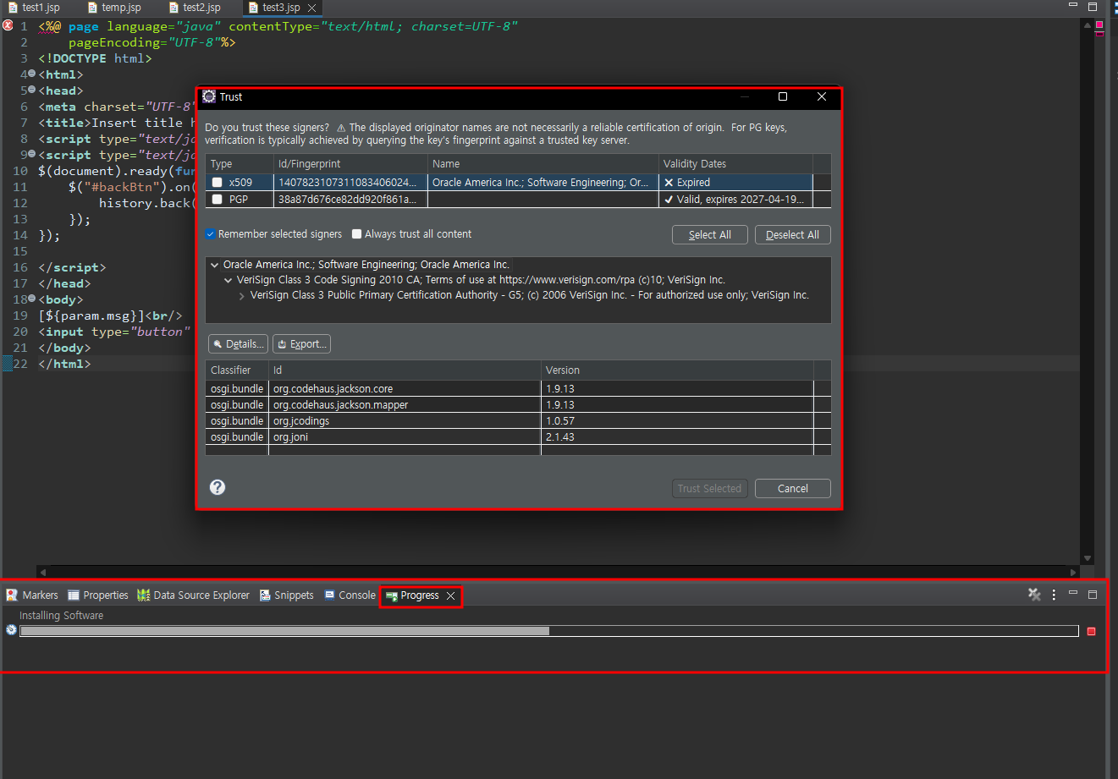Minimize the bottom Progress panel
The height and width of the screenshot is (779, 1118).
pos(1073,594)
